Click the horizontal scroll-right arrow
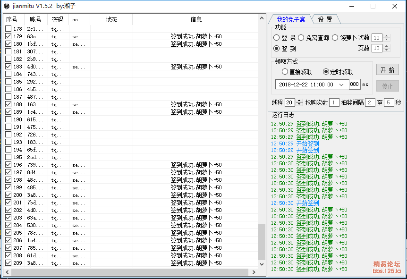 pos(254,272)
